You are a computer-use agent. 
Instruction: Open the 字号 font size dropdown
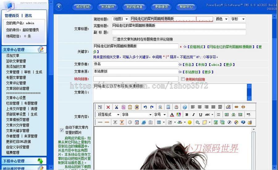click(160, 115)
